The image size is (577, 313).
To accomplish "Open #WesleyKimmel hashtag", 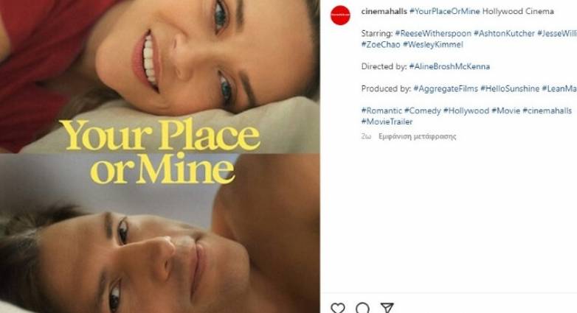I will tap(432, 44).
